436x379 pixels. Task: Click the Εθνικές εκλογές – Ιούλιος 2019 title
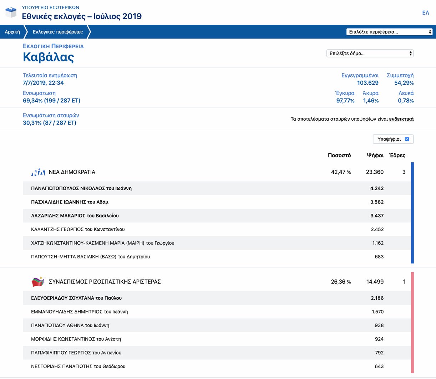(x=82, y=16)
